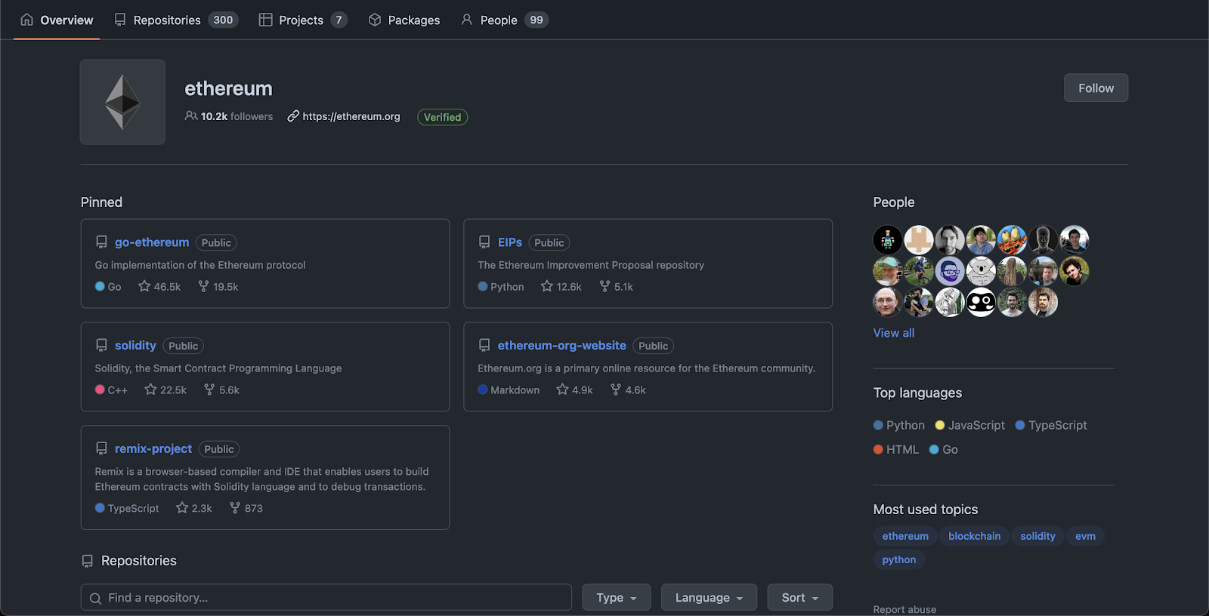This screenshot has height=616, width=1209.
Task: Click the Report abuse link
Action: click(904, 609)
